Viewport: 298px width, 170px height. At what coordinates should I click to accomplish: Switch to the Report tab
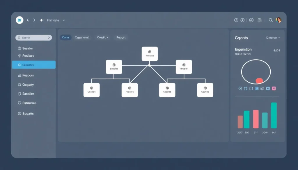[x=121, y=37]
